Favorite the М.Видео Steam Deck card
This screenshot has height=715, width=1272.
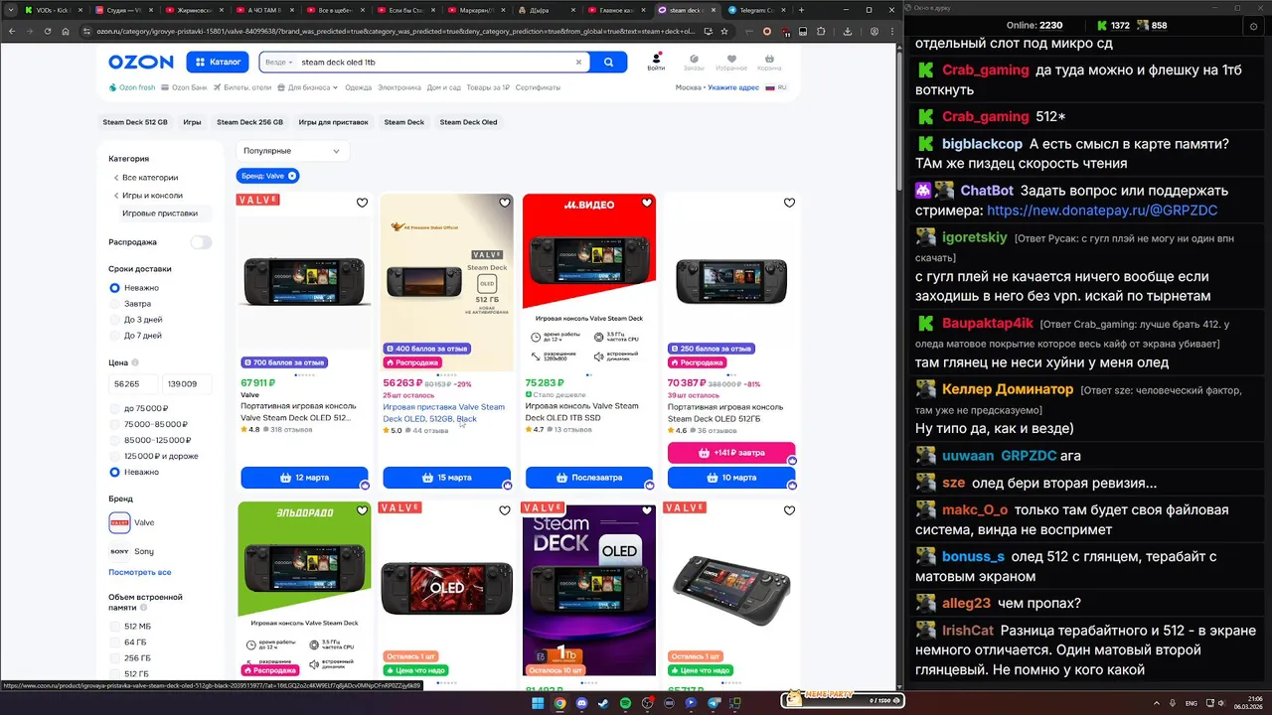(x=647, y=203)
